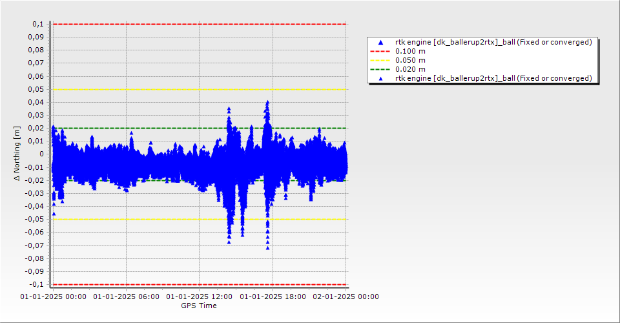Click the -0,06 y-axis tick label
This screenshot has height=323, width=620.
(35, 233)
